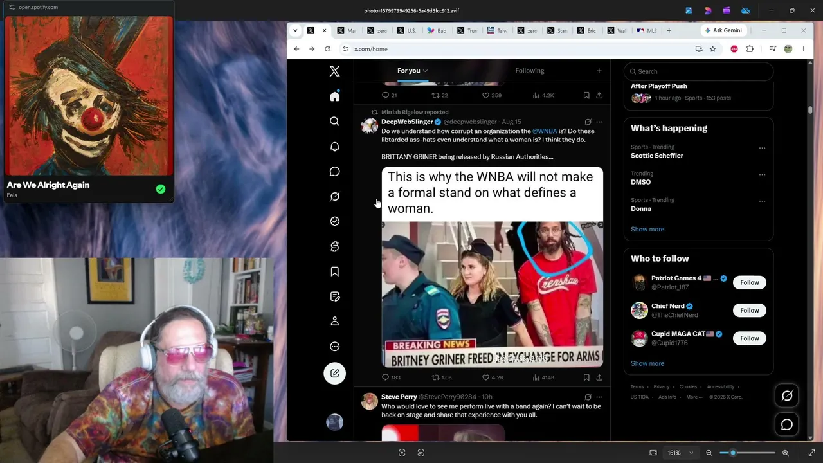823x463 pixels.
Task: Open the More circle icon in X sidebar
Action: click(334, 347)
